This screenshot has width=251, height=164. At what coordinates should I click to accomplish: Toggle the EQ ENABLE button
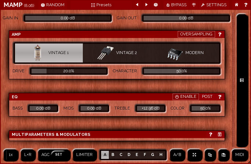click(x=186, y=97)
